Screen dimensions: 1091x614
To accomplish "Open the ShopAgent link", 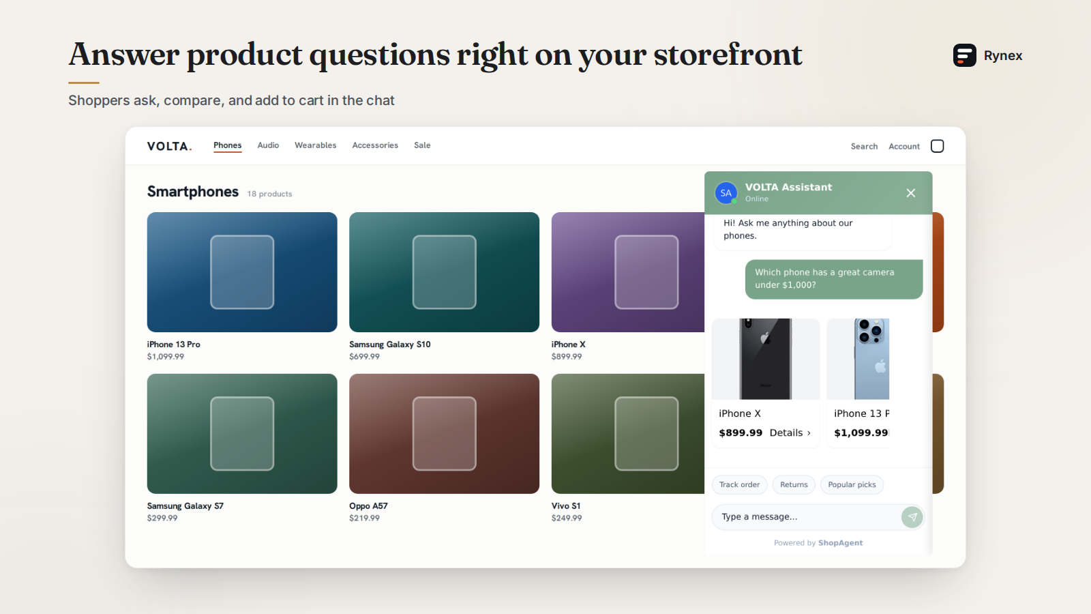I will pos(841,543).
